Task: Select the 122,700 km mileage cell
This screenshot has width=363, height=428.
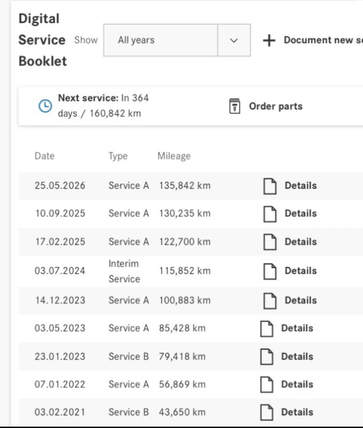Action: click(x=185, y=242)
